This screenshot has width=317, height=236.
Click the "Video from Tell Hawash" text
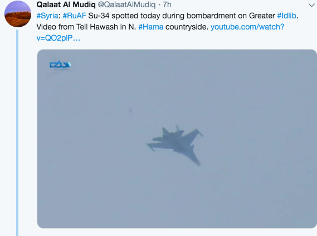tap(77, 27)
